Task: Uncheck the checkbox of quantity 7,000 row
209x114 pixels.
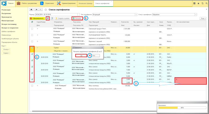Action: pyautogui.click(x=32, y=67)
